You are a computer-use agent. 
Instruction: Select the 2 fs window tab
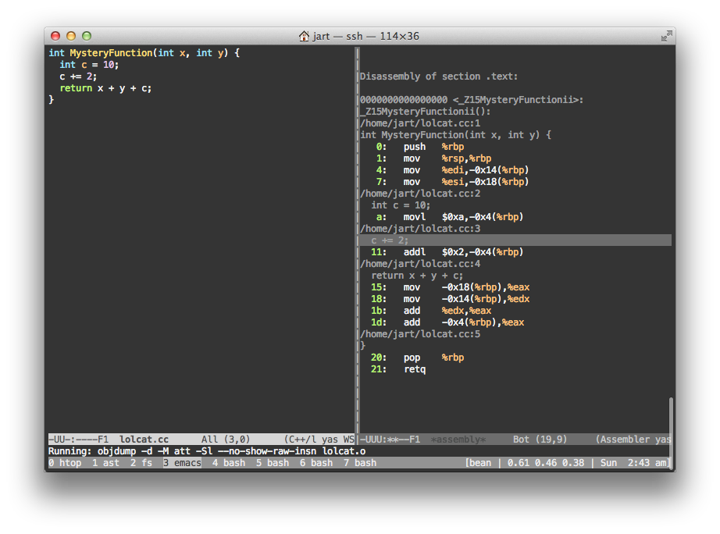[x=141, y=463]
